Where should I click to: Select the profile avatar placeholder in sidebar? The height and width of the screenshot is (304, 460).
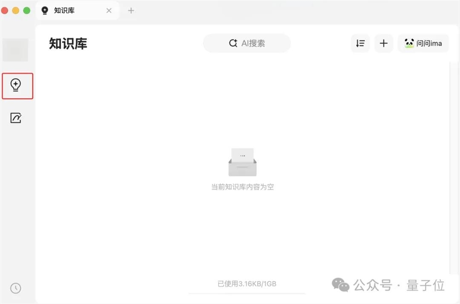(16, 50)
